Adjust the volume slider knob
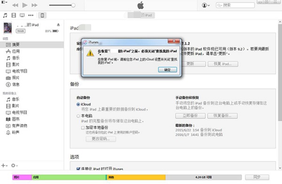282x184 pixels. (73, 5)
